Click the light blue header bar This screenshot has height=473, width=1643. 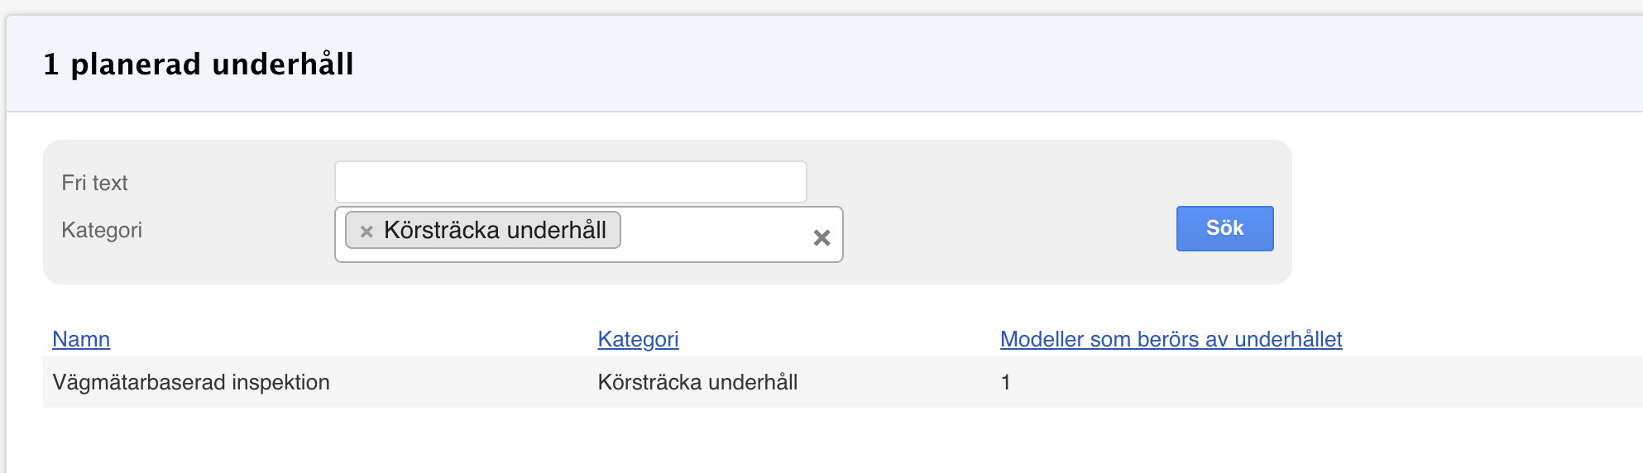coord(993,64)
